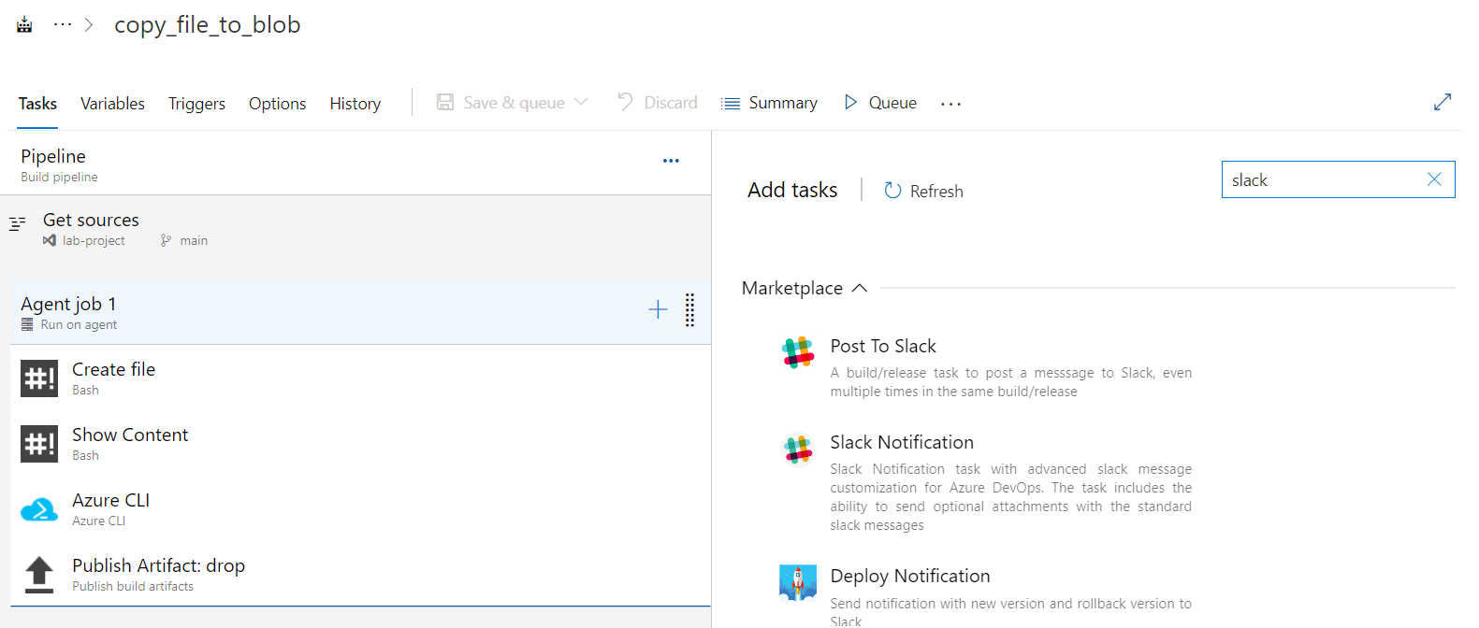Click the copy_file_to_blob pipeline title
Viewport: 1479px width, 628px height.
(208, 25)
